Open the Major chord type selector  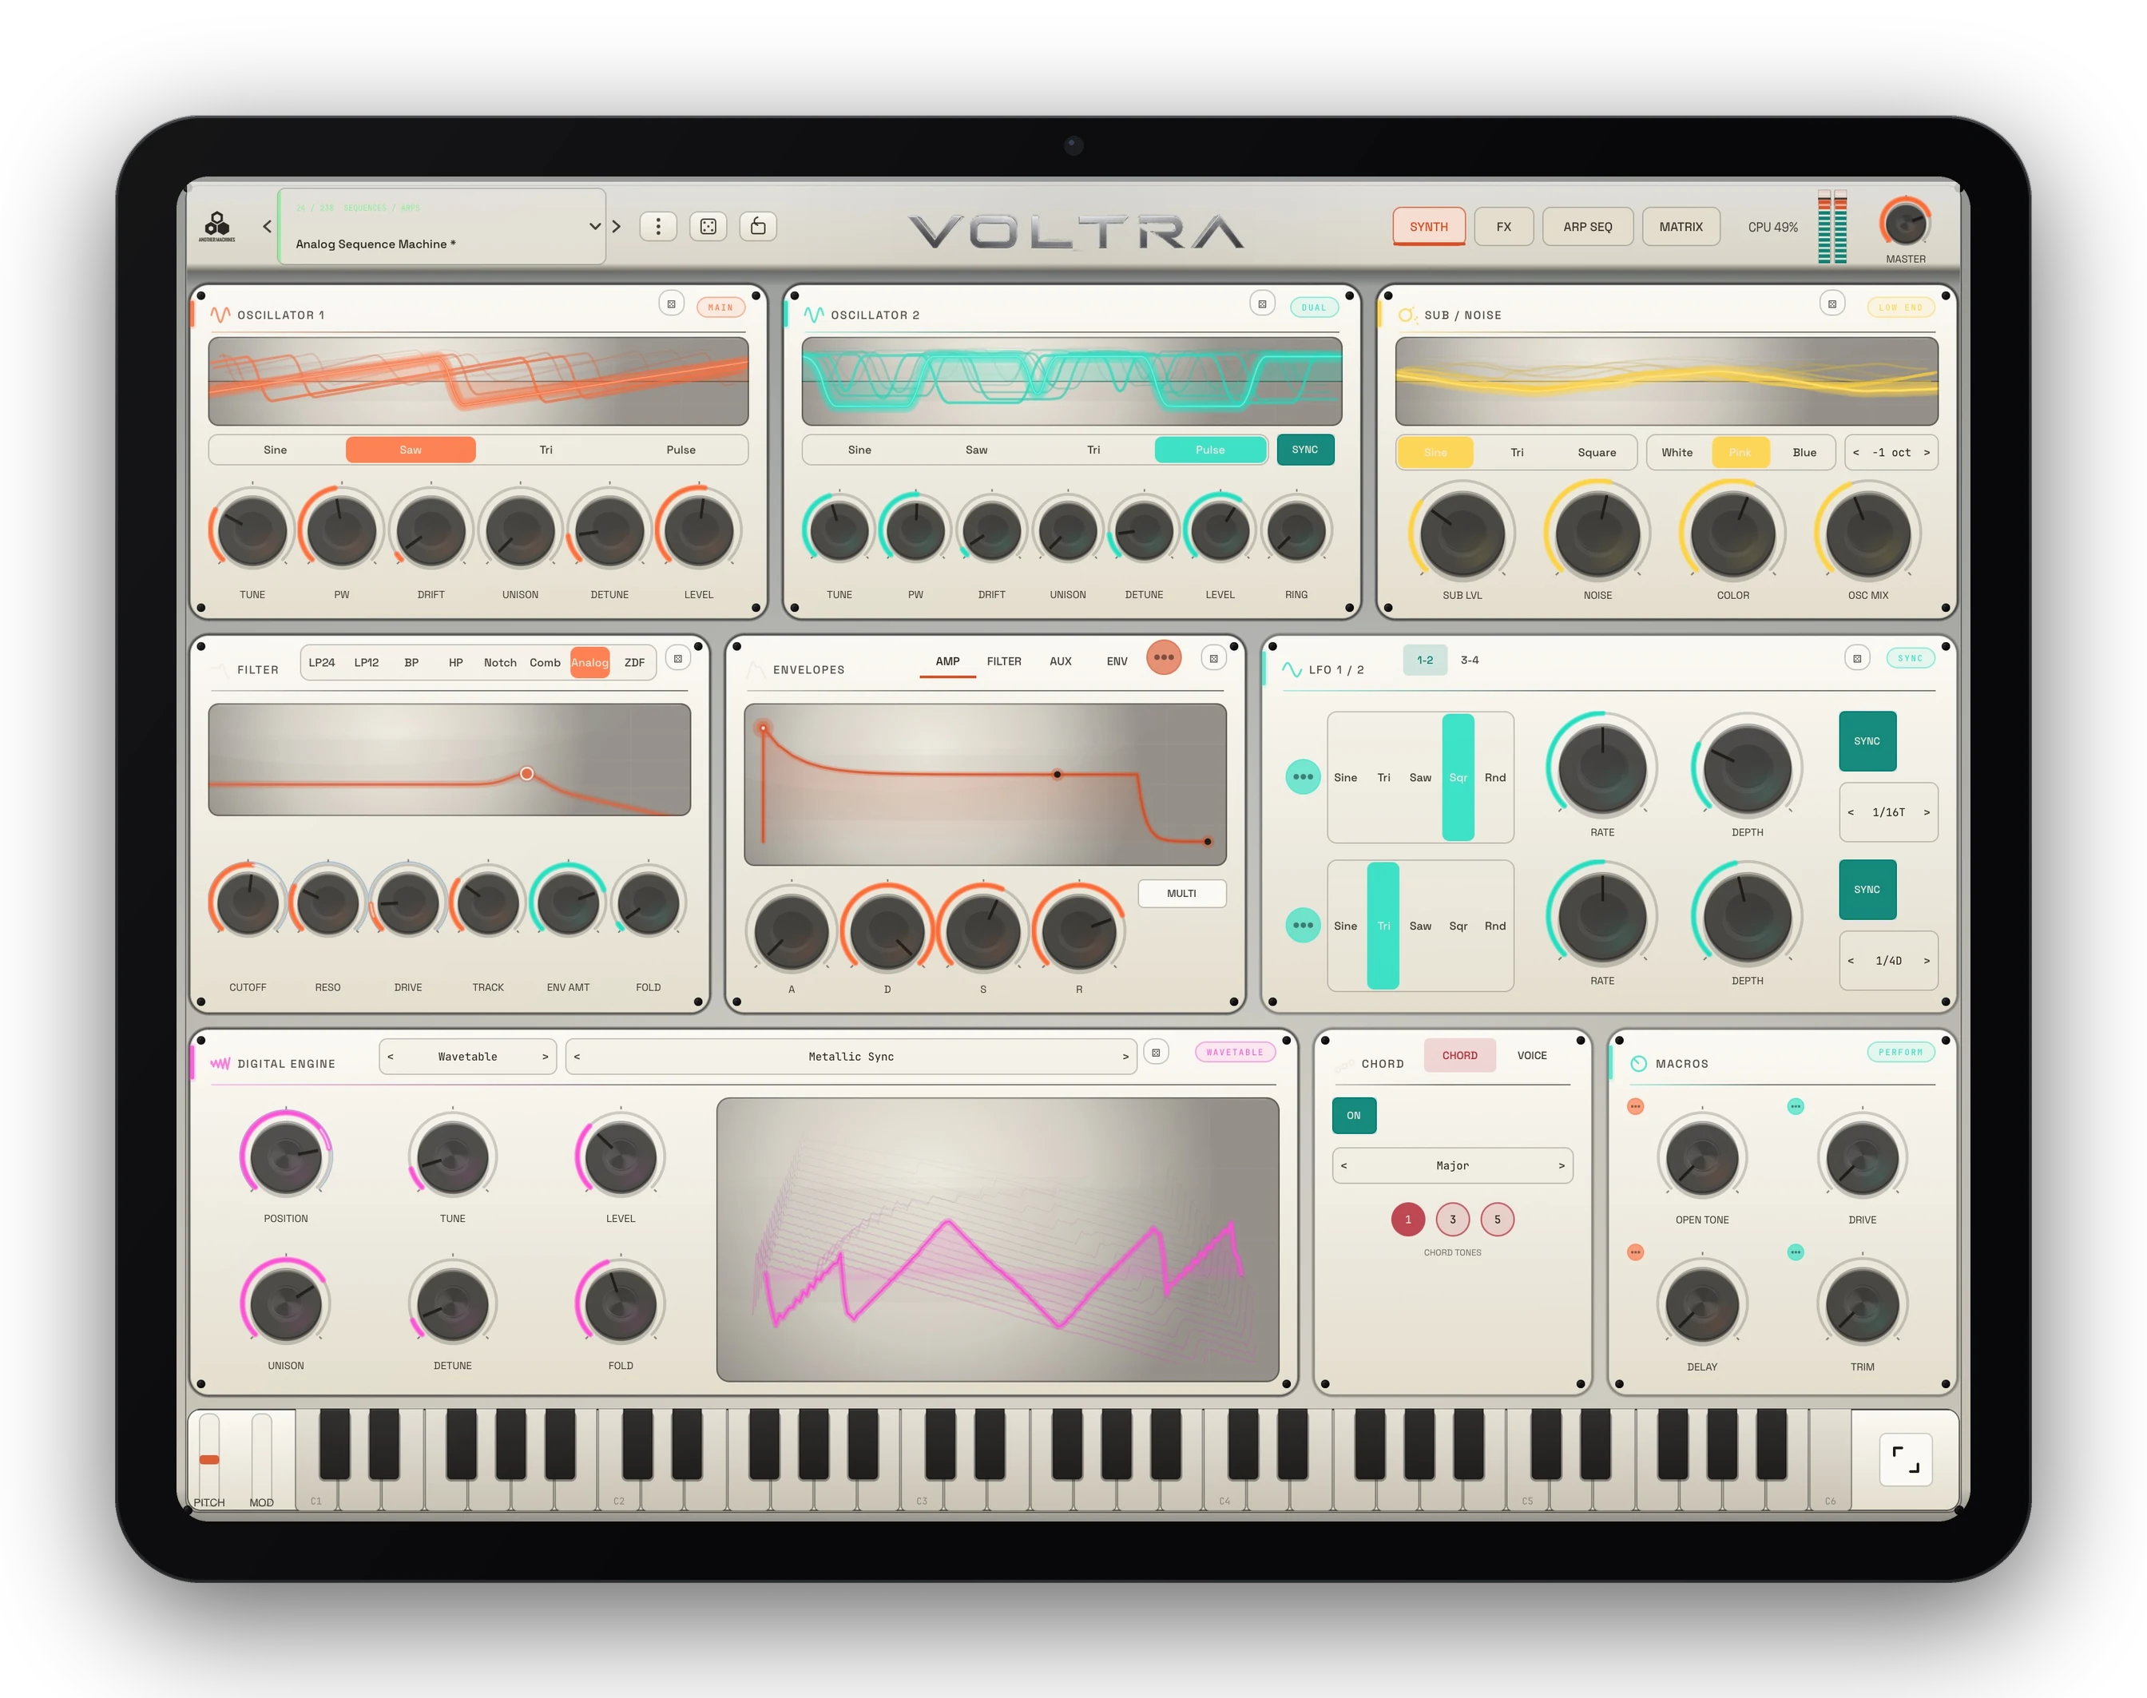pyautogui.click(x=1452, y=1165)
